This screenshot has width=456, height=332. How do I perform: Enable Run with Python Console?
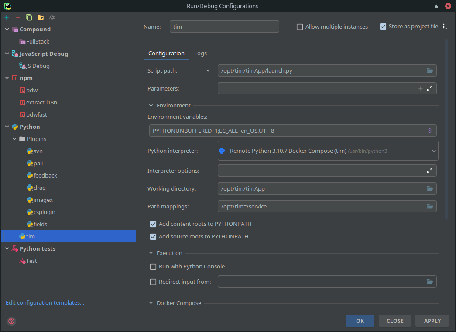point(153,267)
